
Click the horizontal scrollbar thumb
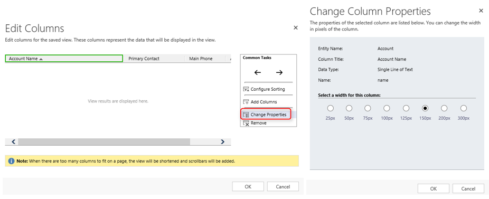tap(104, 142)
